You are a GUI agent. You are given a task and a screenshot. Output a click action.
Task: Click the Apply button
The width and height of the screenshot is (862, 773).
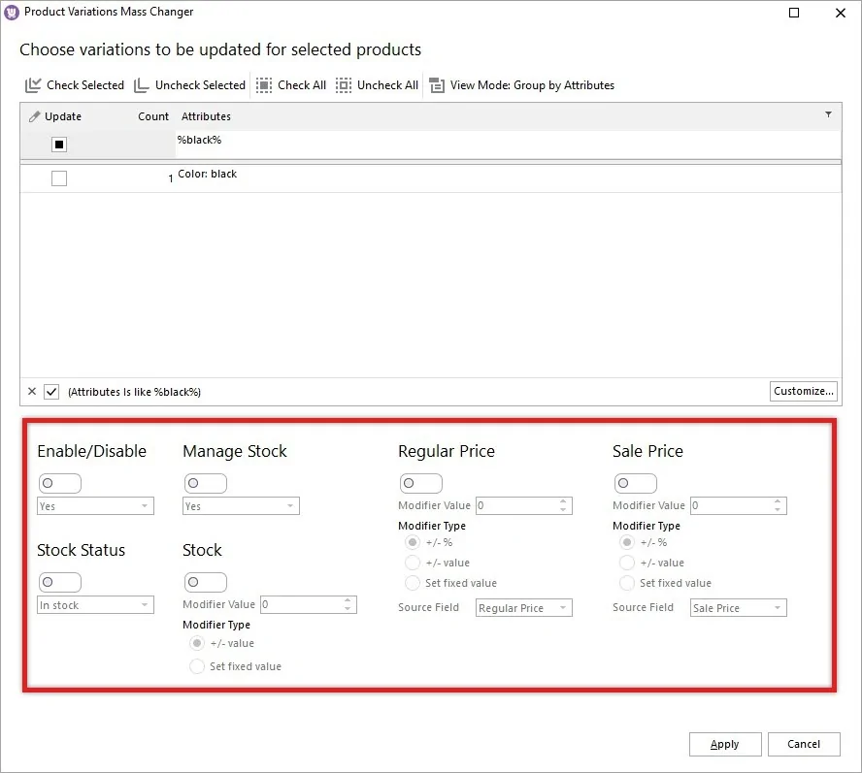click(x=725, y=744)
